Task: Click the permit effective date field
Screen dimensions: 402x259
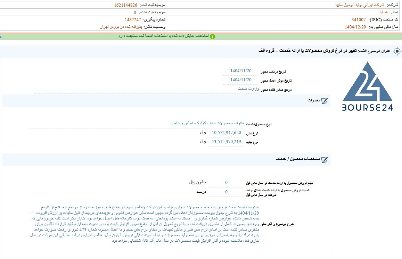Action: tap(241, 80)
